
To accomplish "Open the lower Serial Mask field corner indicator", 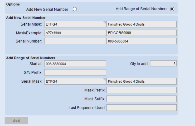I will click(x=105, y=80).
